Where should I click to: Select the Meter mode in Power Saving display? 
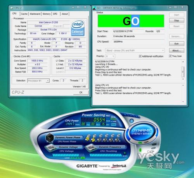[113, 119]
